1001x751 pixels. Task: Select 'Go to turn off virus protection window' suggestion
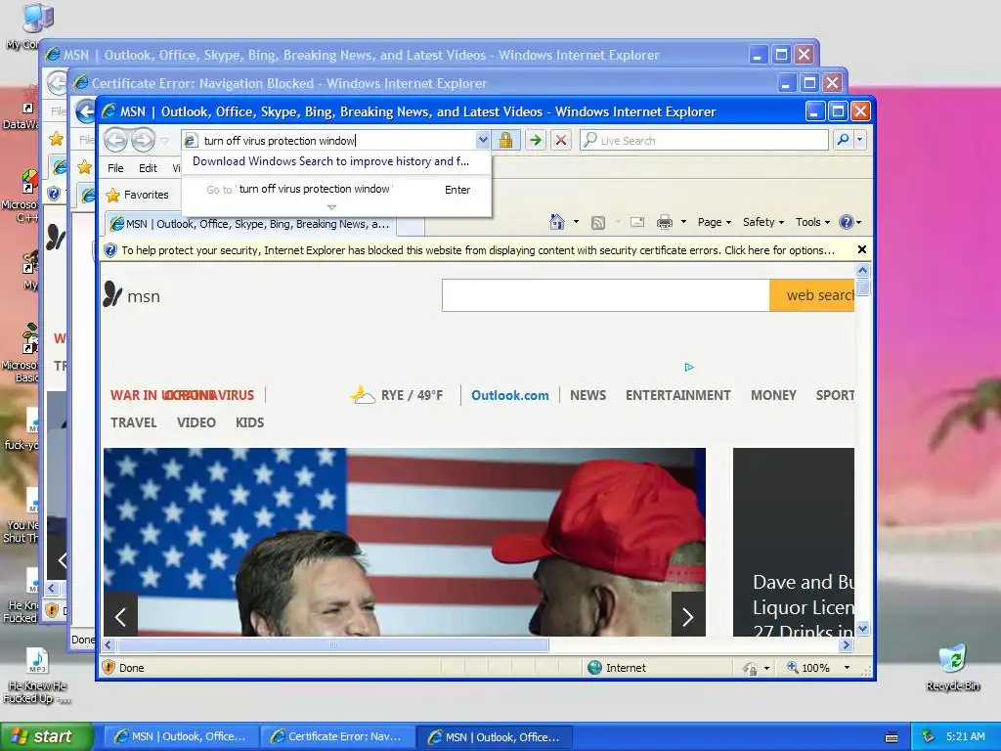pyautogui.click(x=337, y=189)
